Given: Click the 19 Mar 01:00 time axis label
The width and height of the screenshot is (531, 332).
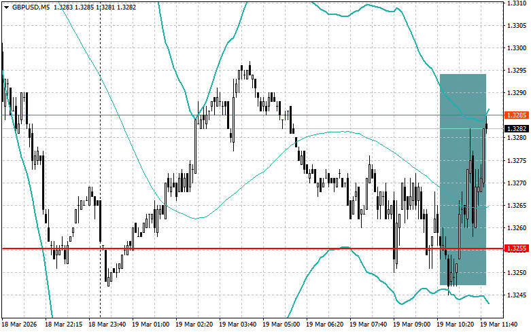Looking at the screenshot, I should [151, 325].
